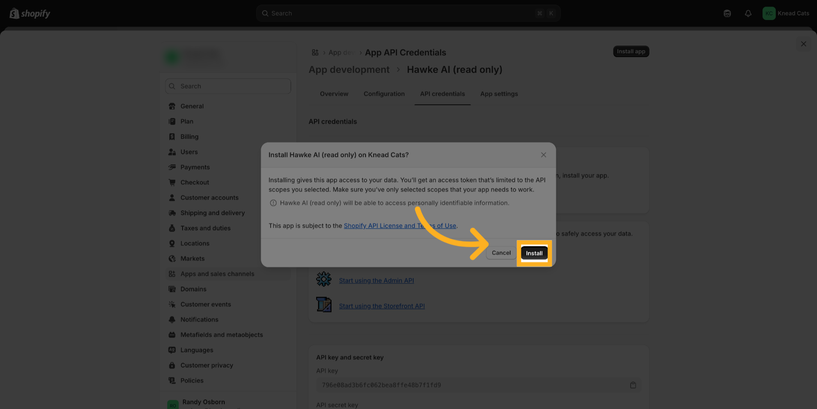Switch to the App settings tab

click(499, 94)
